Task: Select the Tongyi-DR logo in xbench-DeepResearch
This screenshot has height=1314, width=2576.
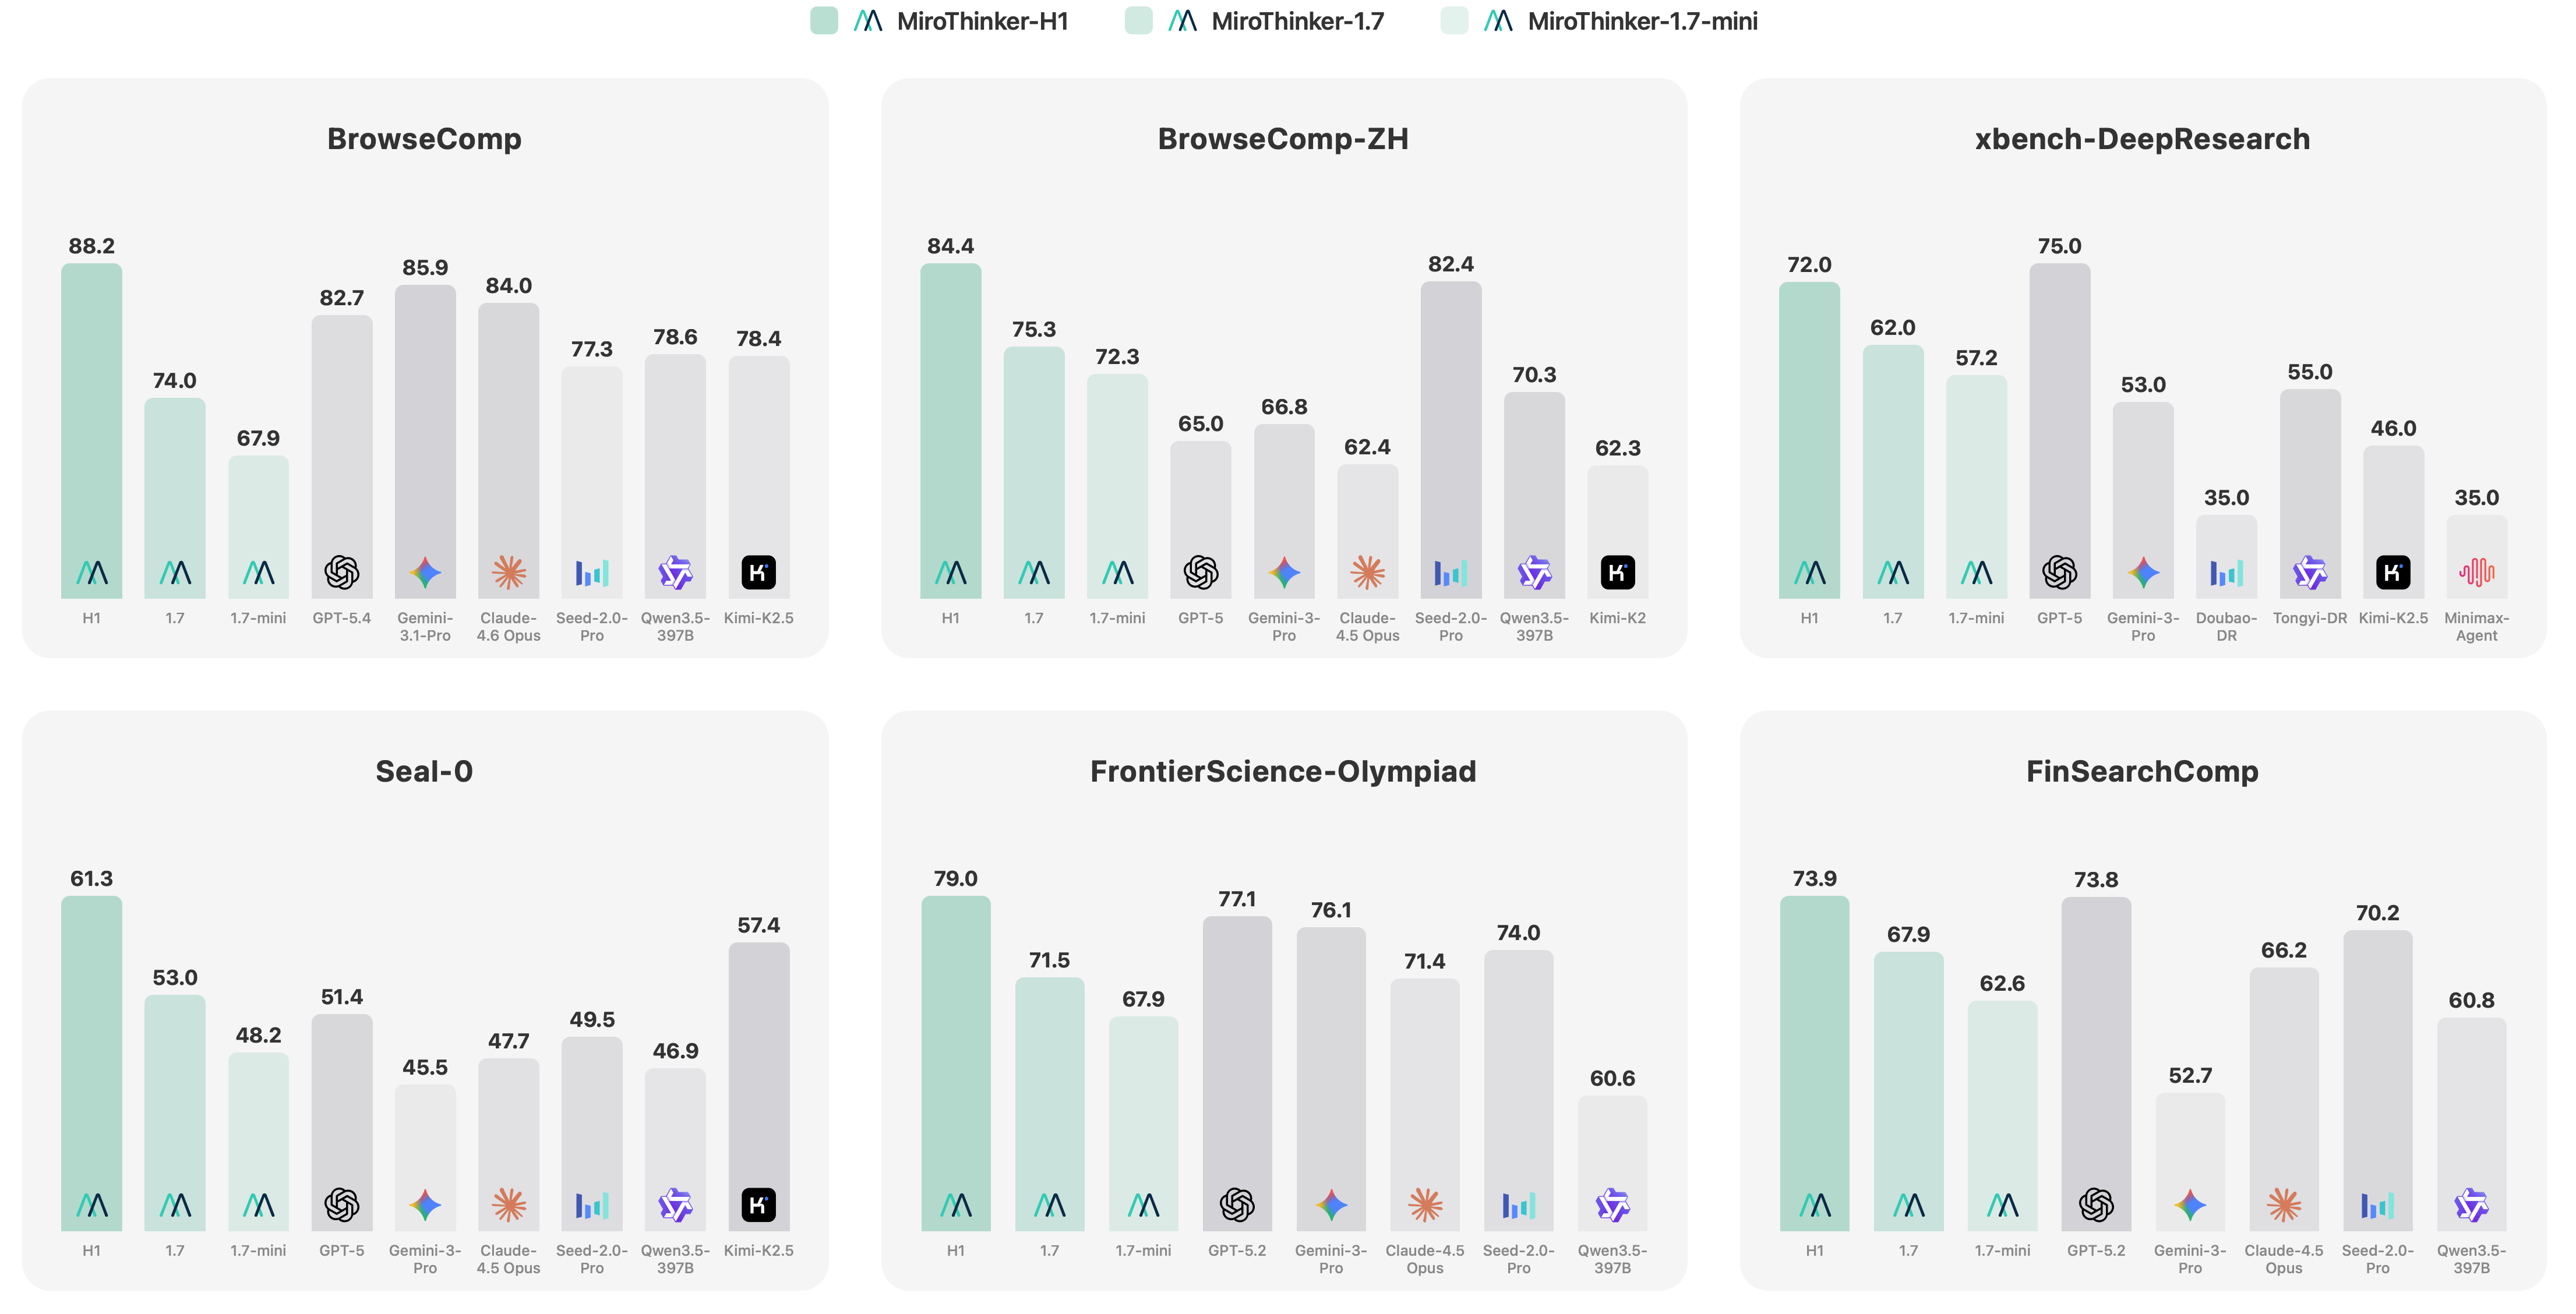Action: [x=2310, y=573]
